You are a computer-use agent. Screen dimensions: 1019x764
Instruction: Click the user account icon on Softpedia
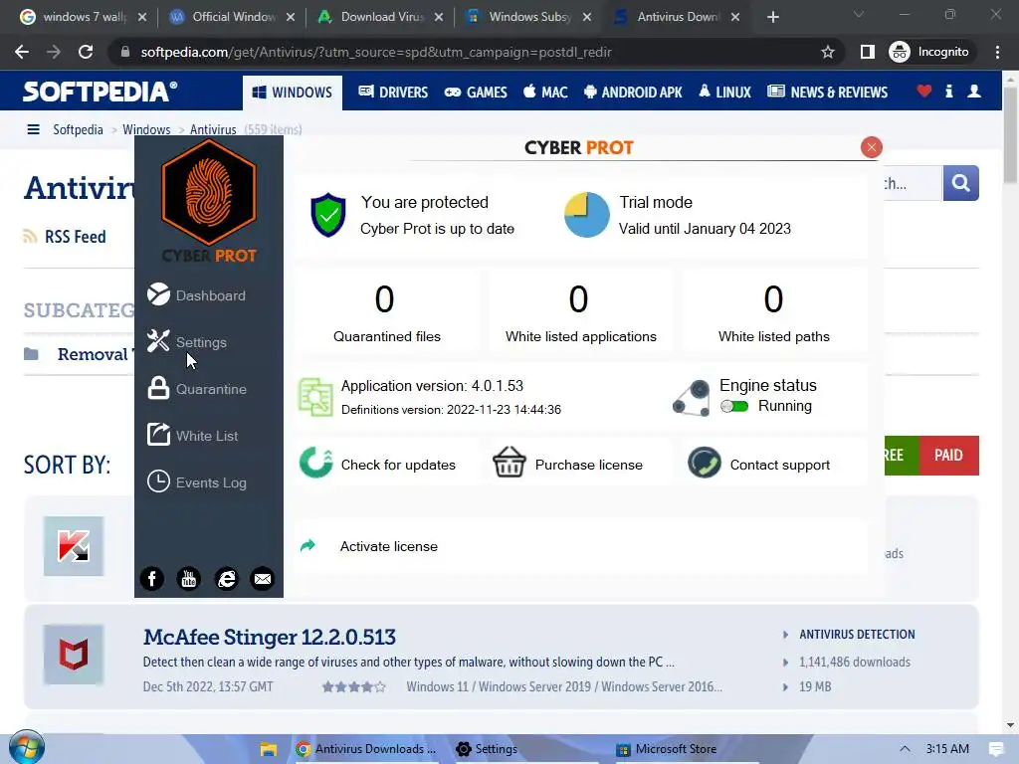coord(974,92)
